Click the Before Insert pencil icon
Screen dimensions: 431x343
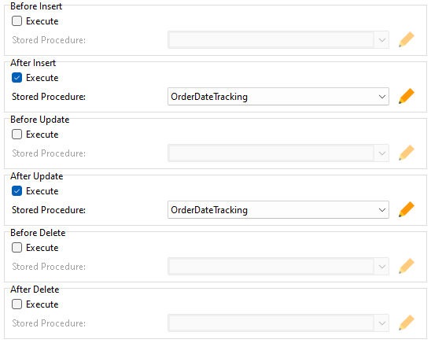coord(407,39)
